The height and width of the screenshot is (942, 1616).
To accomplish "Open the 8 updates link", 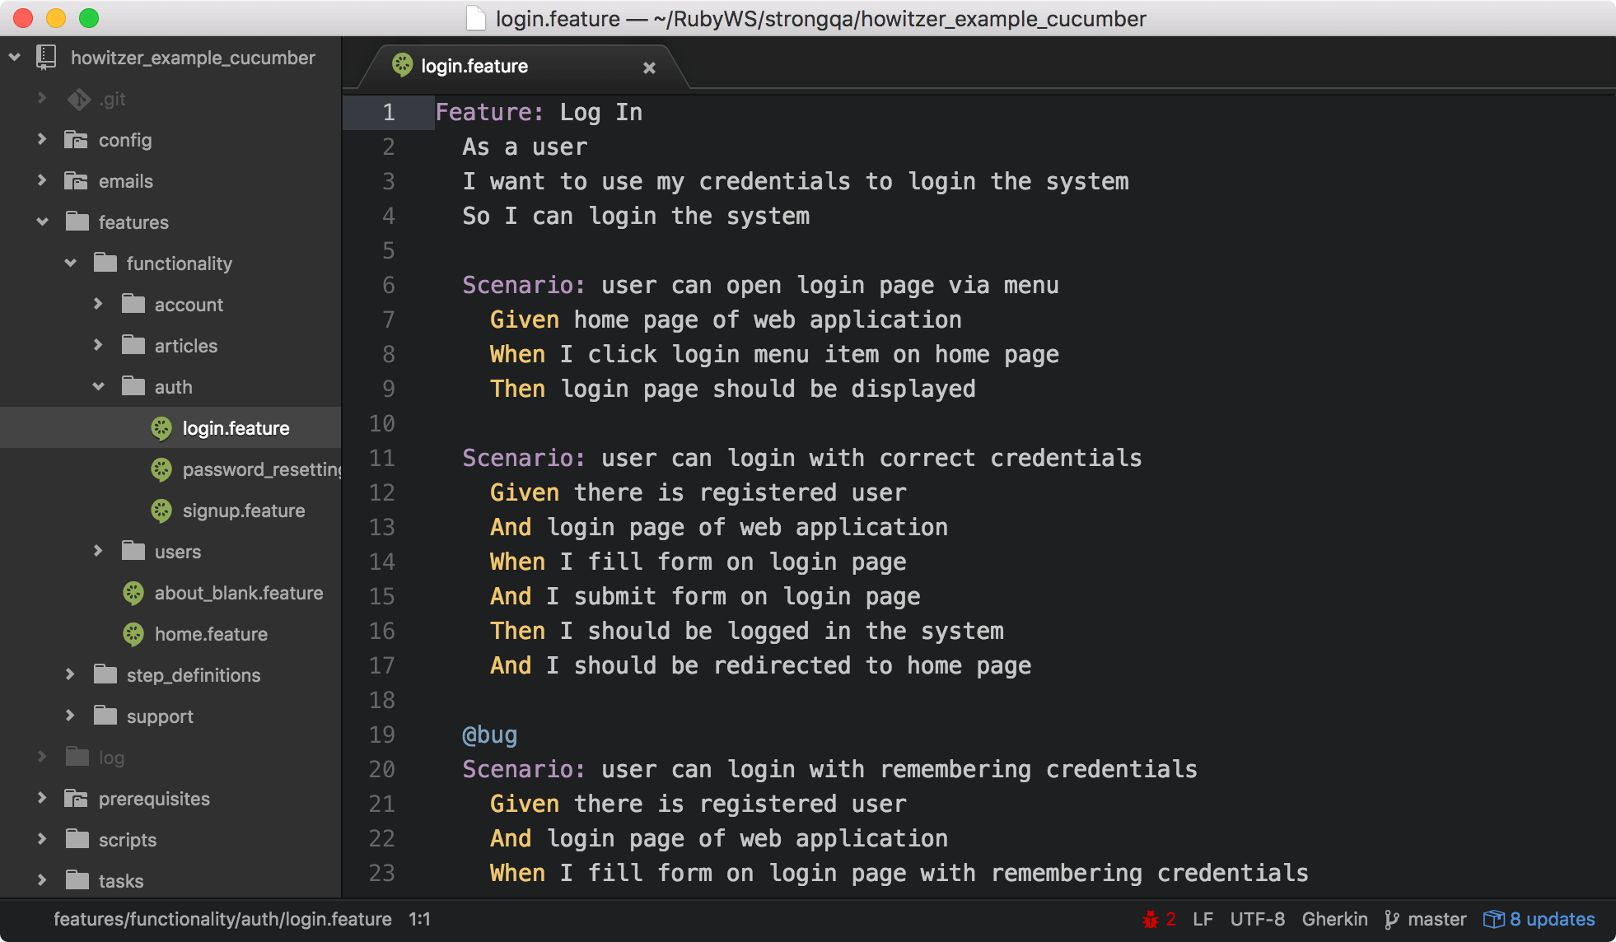I will coord(1553,919).
